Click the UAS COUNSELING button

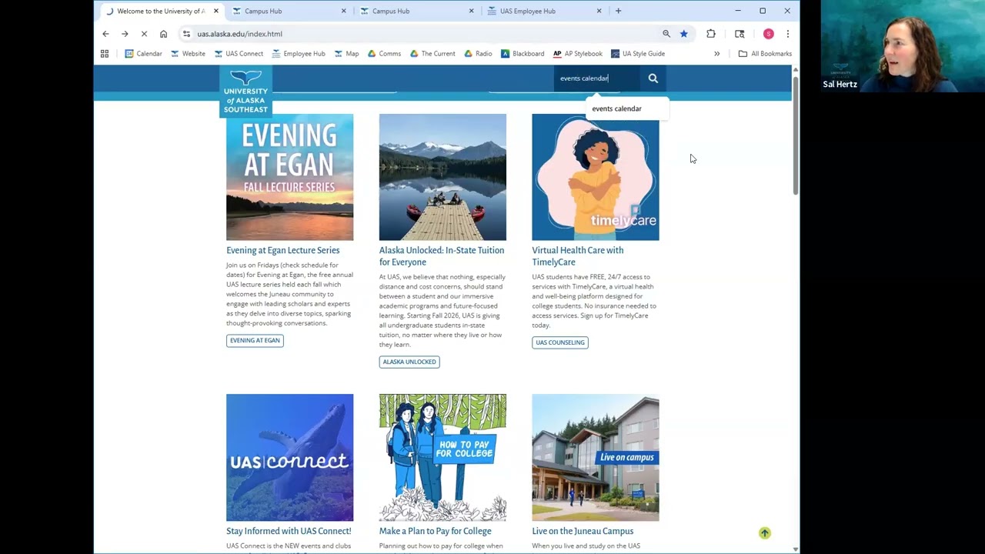pyautogui.click(x=560, y=342)
